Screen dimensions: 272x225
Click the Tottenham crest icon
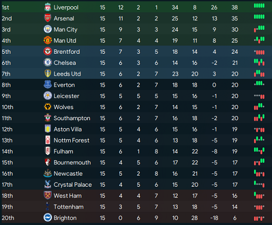click(x=47, y=206)
